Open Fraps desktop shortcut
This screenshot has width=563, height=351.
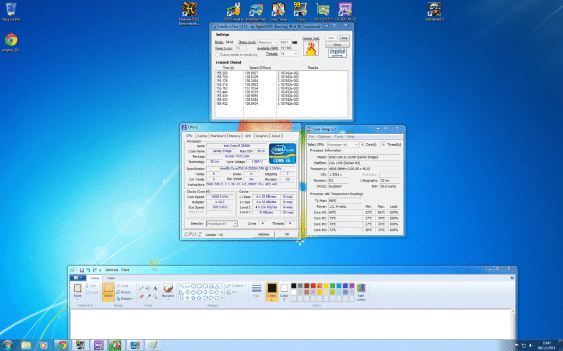click(x=301, y=12)
